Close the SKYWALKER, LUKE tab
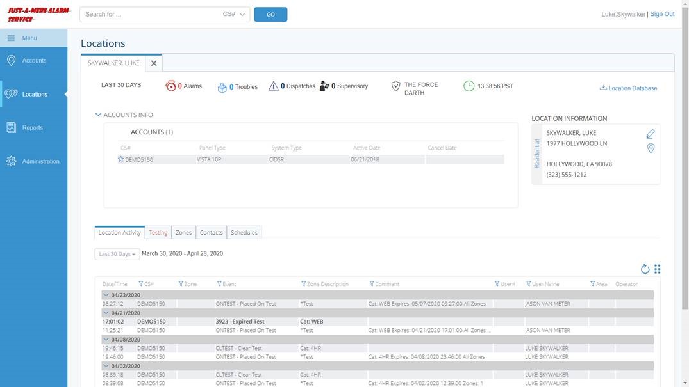 pos(154,63)
